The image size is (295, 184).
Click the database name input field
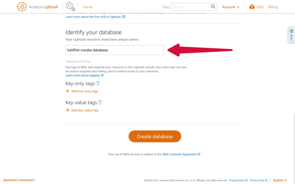[x=115, y=50]
